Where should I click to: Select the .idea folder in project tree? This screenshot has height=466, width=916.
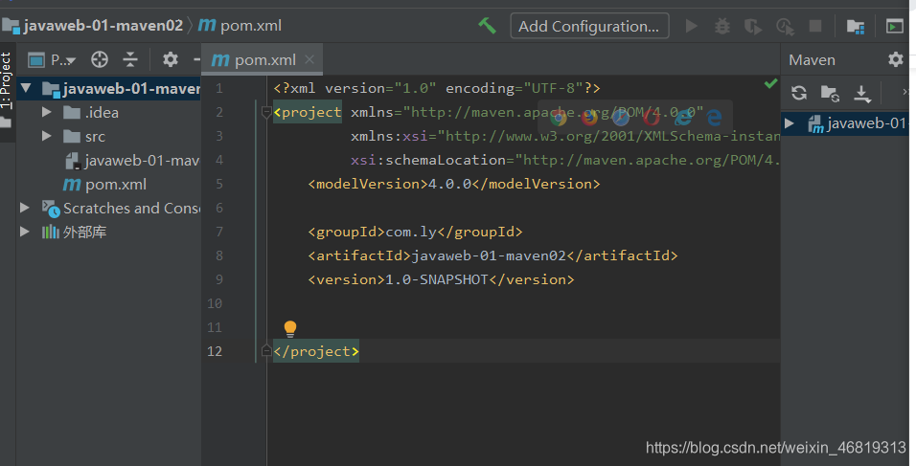click(x=91, y=113)
